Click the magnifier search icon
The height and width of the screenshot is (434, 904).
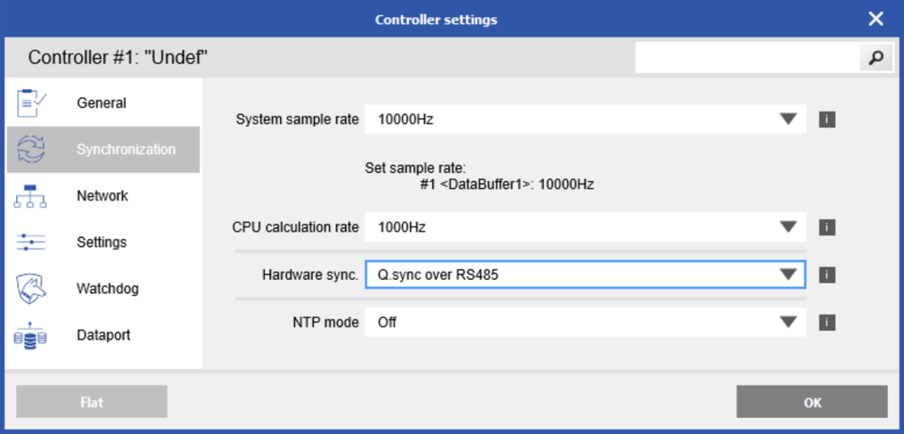click(875, 58)
